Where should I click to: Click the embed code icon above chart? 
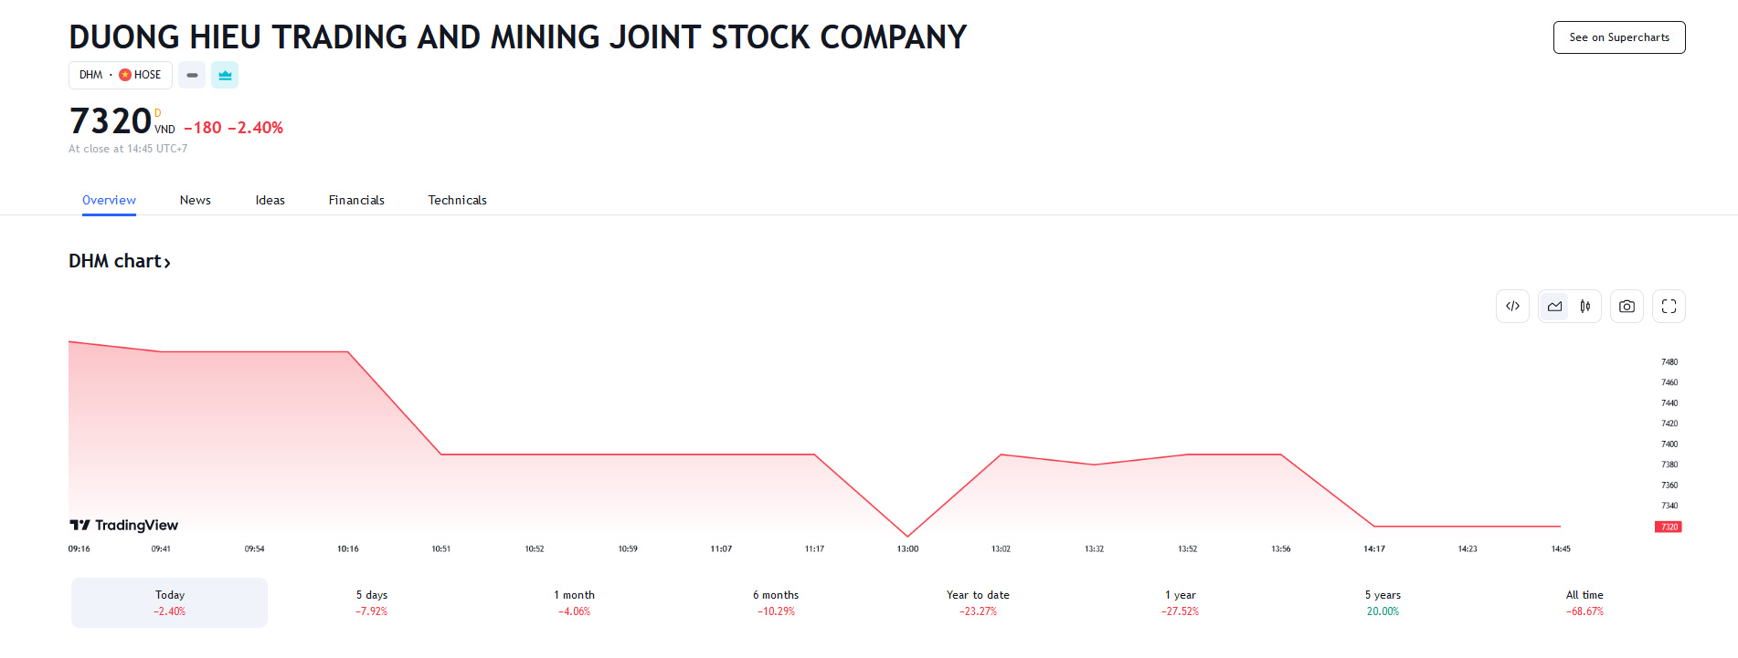pyautogui.click(x=1512, y=307)
